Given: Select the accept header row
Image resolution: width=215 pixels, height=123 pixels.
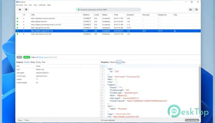Looking at the screenshot, I should tap(58, 79).
